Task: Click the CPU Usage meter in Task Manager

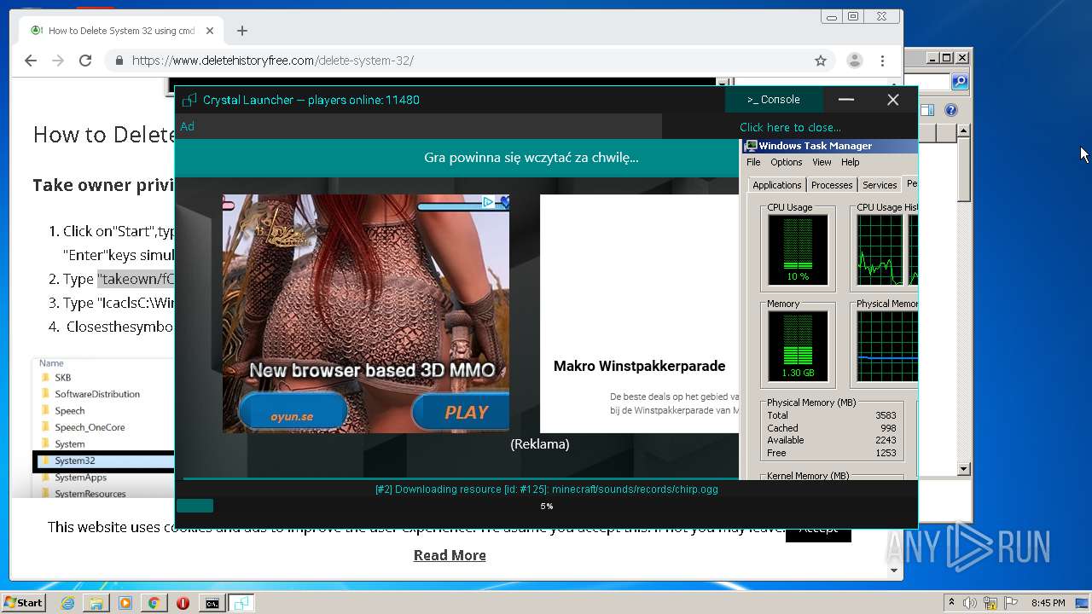Action: point(798,249)
